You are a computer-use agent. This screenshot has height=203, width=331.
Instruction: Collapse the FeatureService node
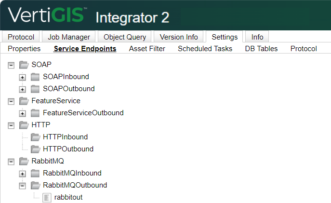coord(11,102)
